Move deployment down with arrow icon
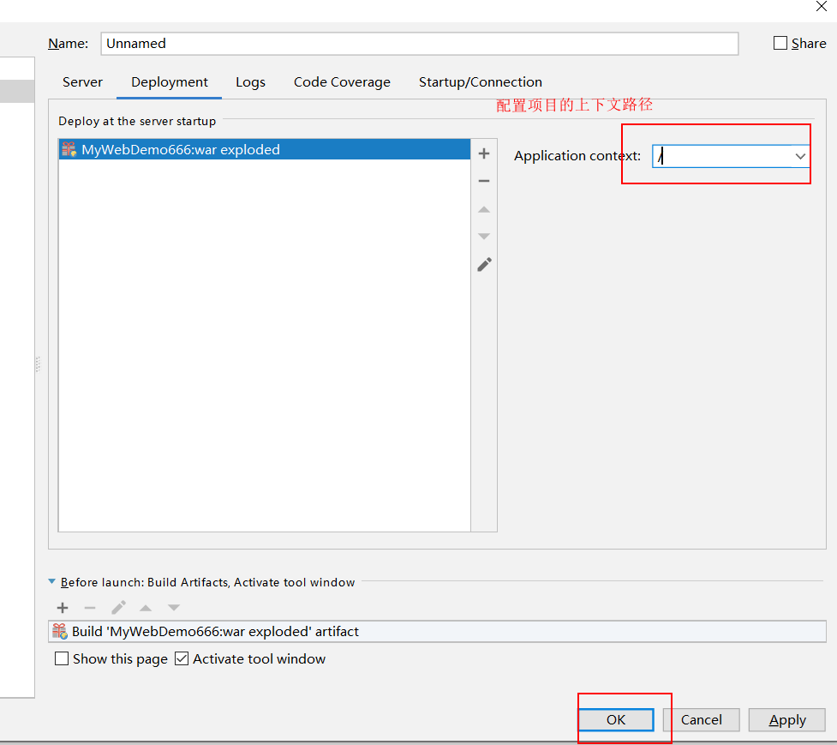 (484, 236)
